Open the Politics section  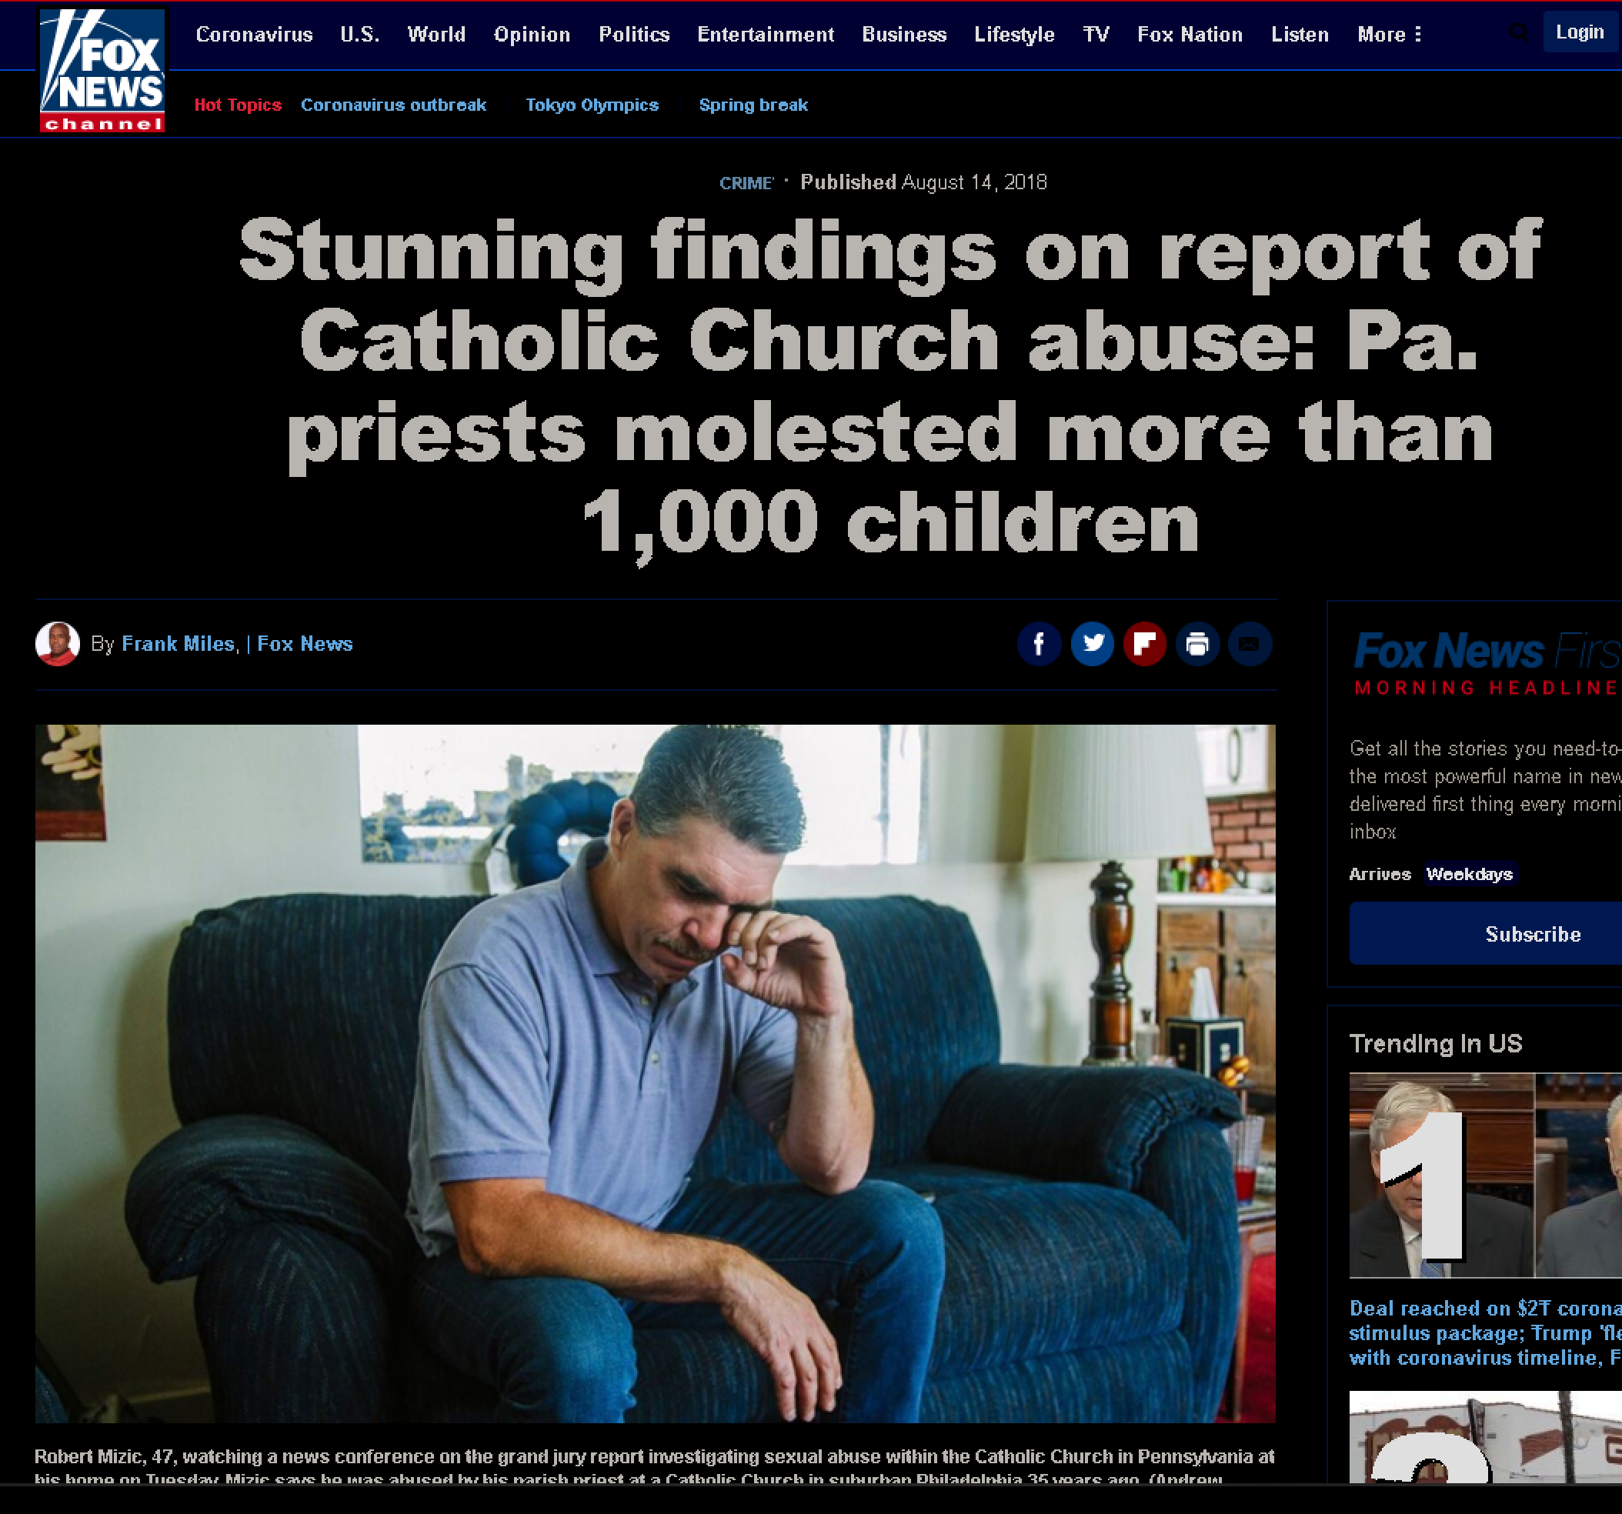click(634, 35)
